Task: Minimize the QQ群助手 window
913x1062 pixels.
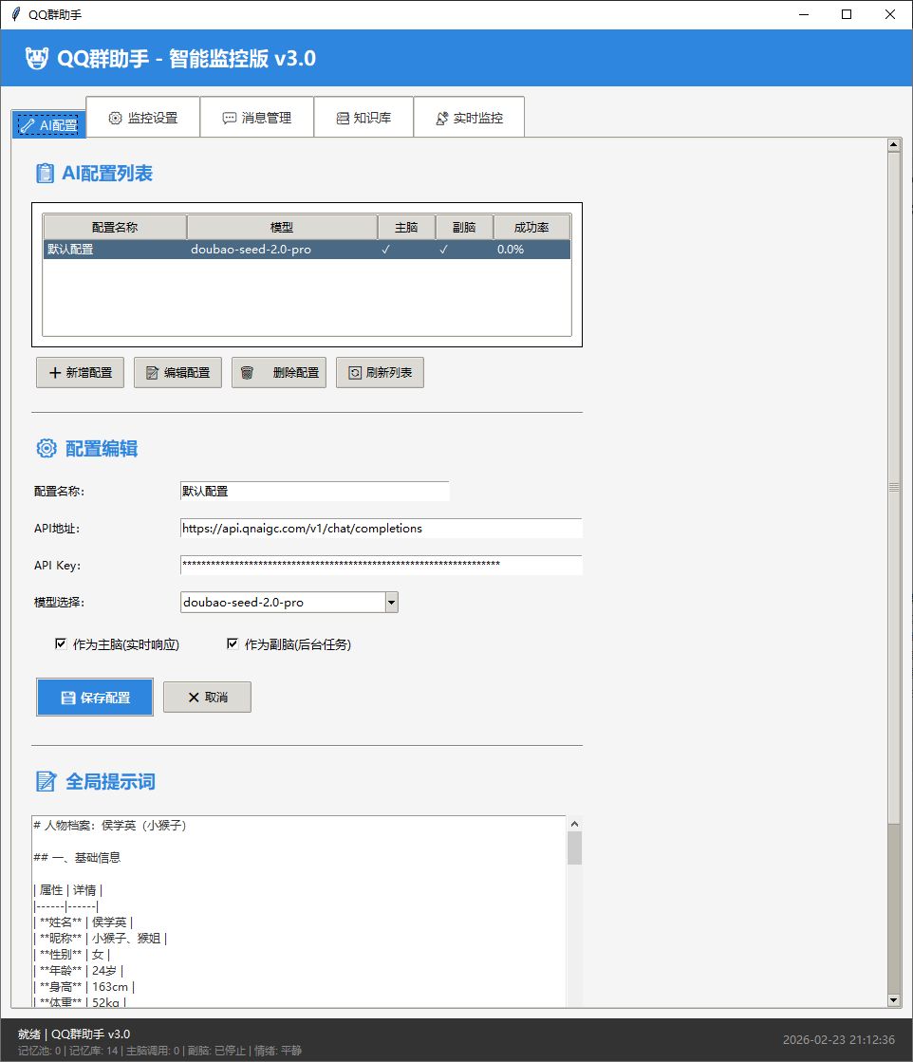Action: [x=803, y=14]
